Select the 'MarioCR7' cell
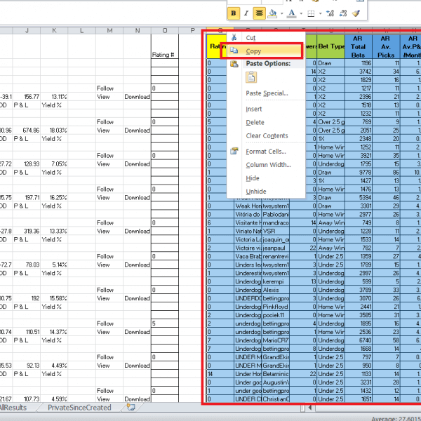421x421 pixels. [276, 340]
